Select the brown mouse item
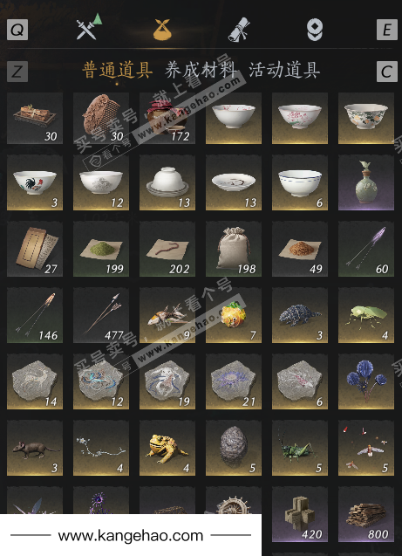 click(x=35, y=448)
